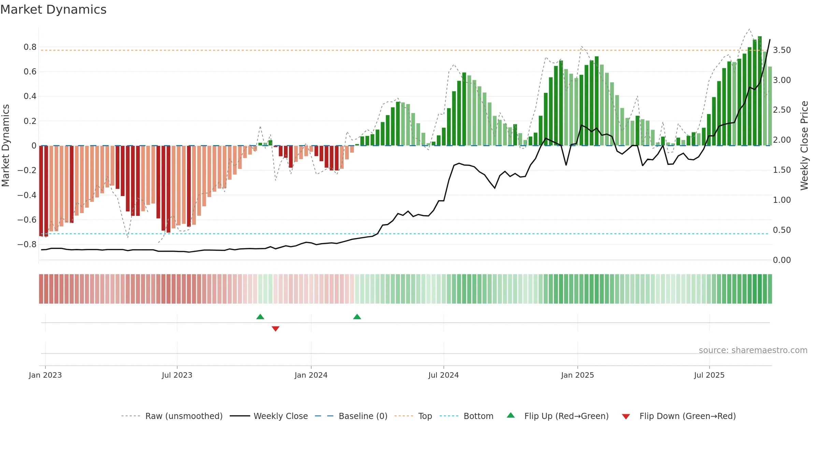Click the Jul 2023 x-axis label
Screen dimensions: 819x461
click(x=177, y=375)
